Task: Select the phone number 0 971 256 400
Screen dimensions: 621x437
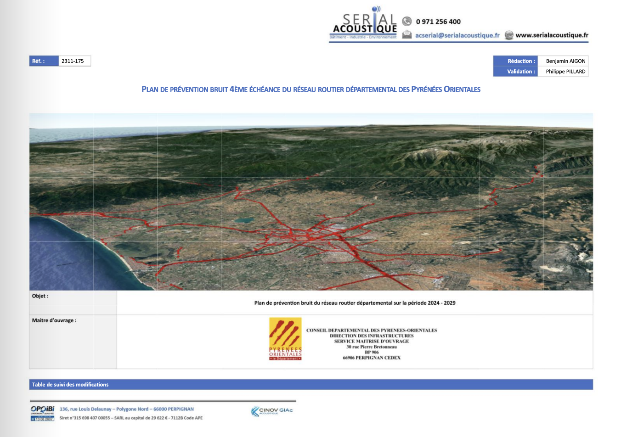Action: pyautogui.click(x=438, y=22)
